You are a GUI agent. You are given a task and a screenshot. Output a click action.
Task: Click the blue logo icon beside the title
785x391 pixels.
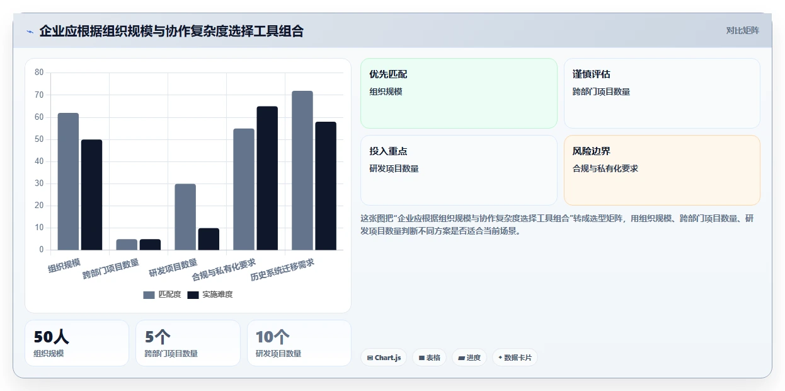(30, 32)
